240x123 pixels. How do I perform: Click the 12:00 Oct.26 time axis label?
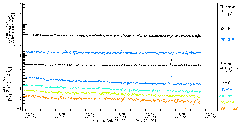point(31,115)
